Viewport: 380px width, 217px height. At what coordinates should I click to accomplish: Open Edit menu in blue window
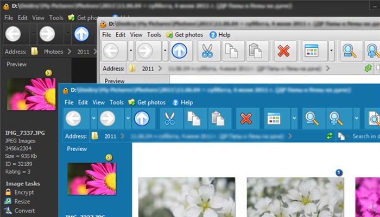(x=83, y=102)
